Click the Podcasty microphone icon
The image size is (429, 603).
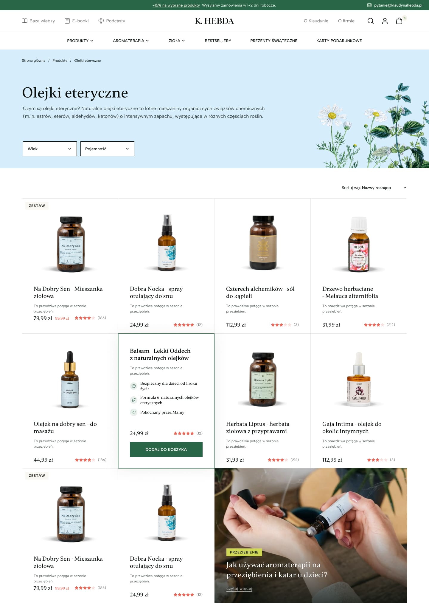101,21
